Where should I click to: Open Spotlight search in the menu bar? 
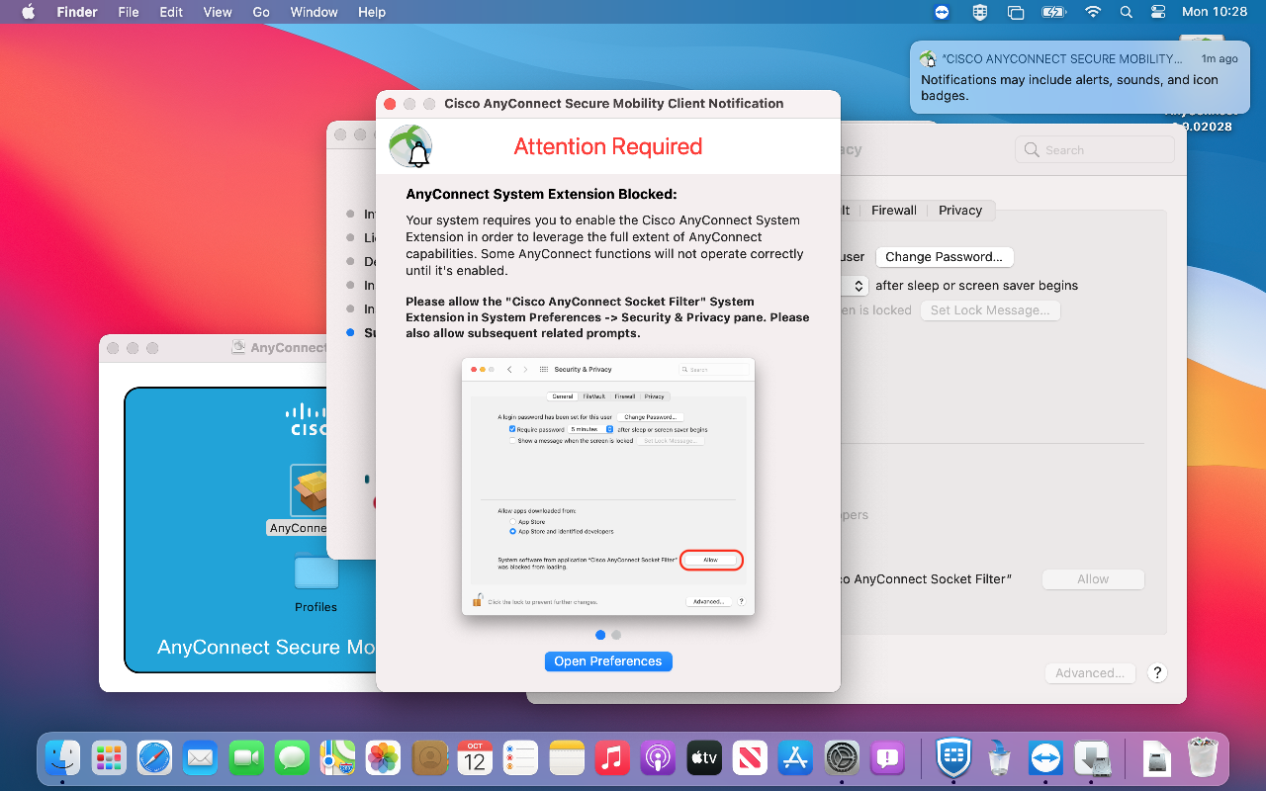click(x=1126, y=12)
